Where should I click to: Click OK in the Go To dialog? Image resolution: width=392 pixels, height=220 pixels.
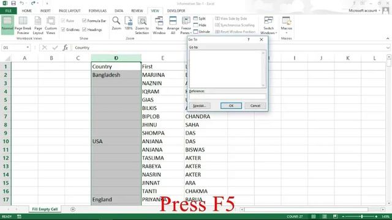(x=231, y=106)
